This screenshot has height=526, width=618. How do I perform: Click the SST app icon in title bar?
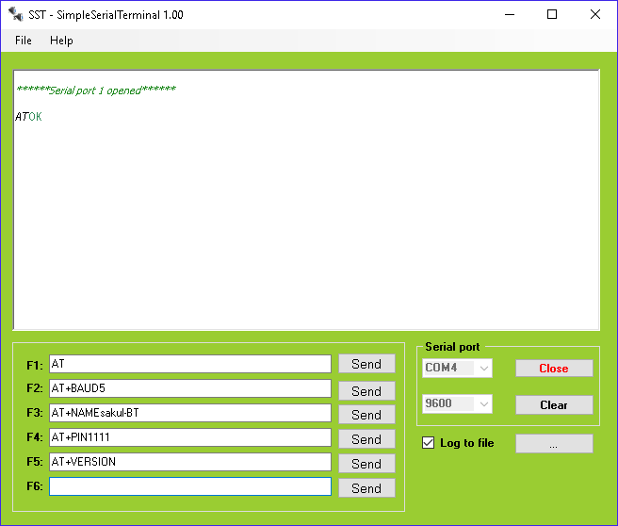tap(16, 14)
